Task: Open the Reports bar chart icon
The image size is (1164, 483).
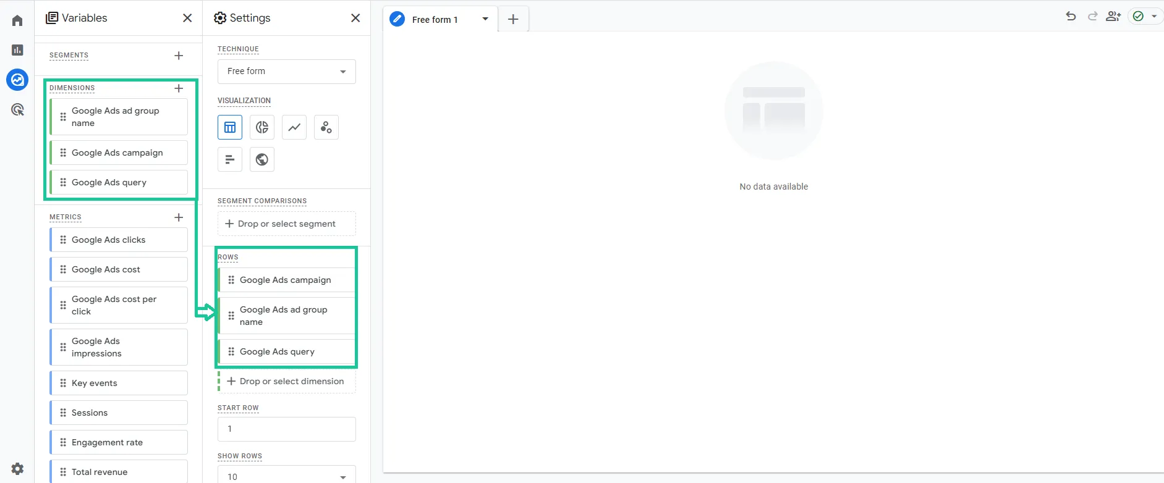Action: pos(17,50)
